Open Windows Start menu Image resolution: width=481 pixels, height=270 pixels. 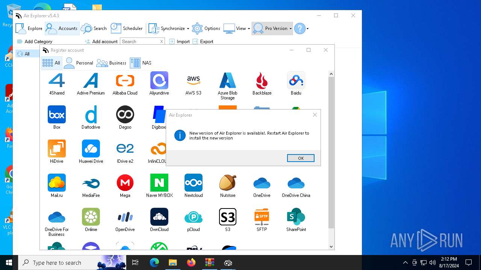click(x=9, y=262)
